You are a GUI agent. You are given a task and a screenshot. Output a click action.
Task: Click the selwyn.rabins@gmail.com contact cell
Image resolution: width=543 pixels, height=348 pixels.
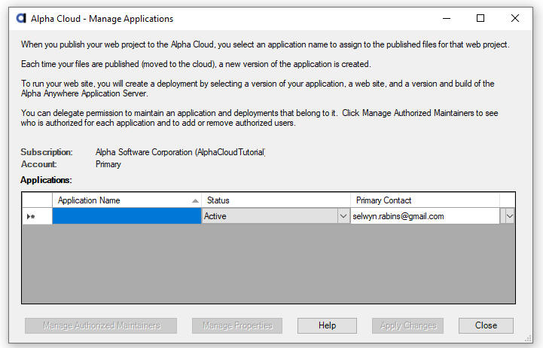426,216
